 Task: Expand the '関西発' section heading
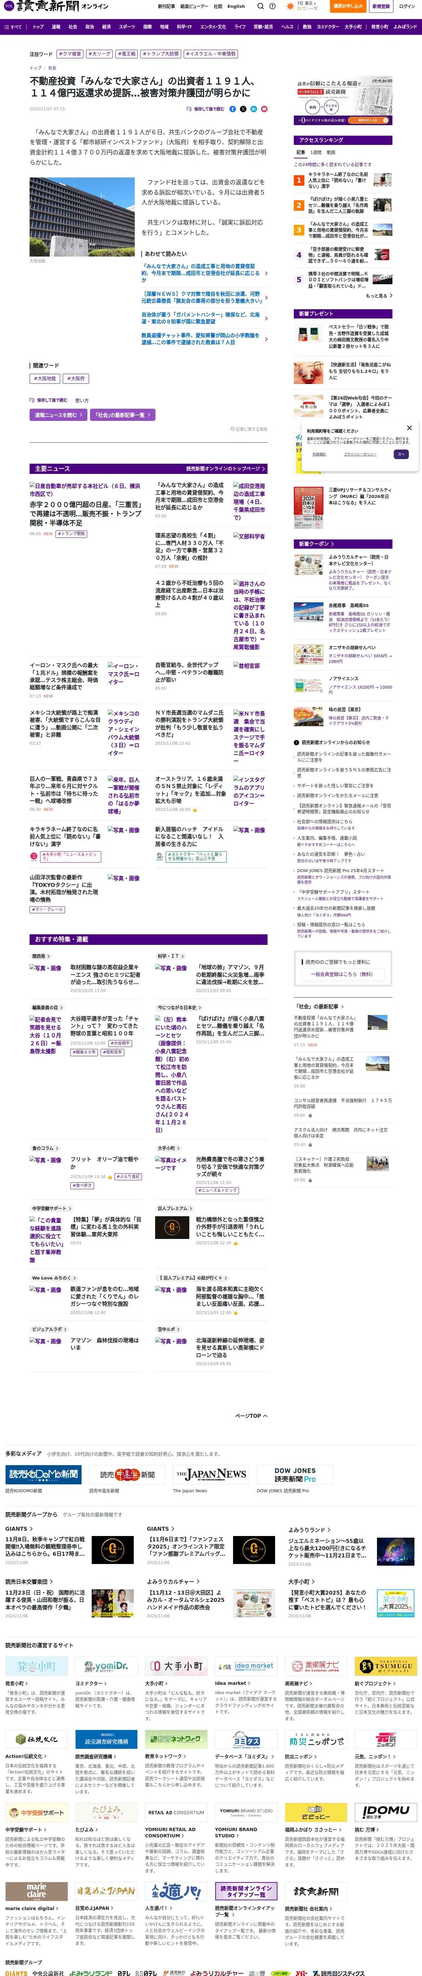[x=41, y=957]
